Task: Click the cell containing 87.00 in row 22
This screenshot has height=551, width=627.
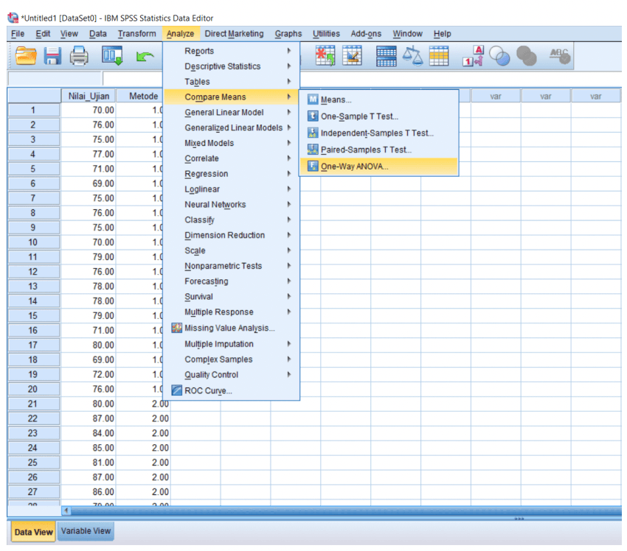Action: (x=89, y=418)
